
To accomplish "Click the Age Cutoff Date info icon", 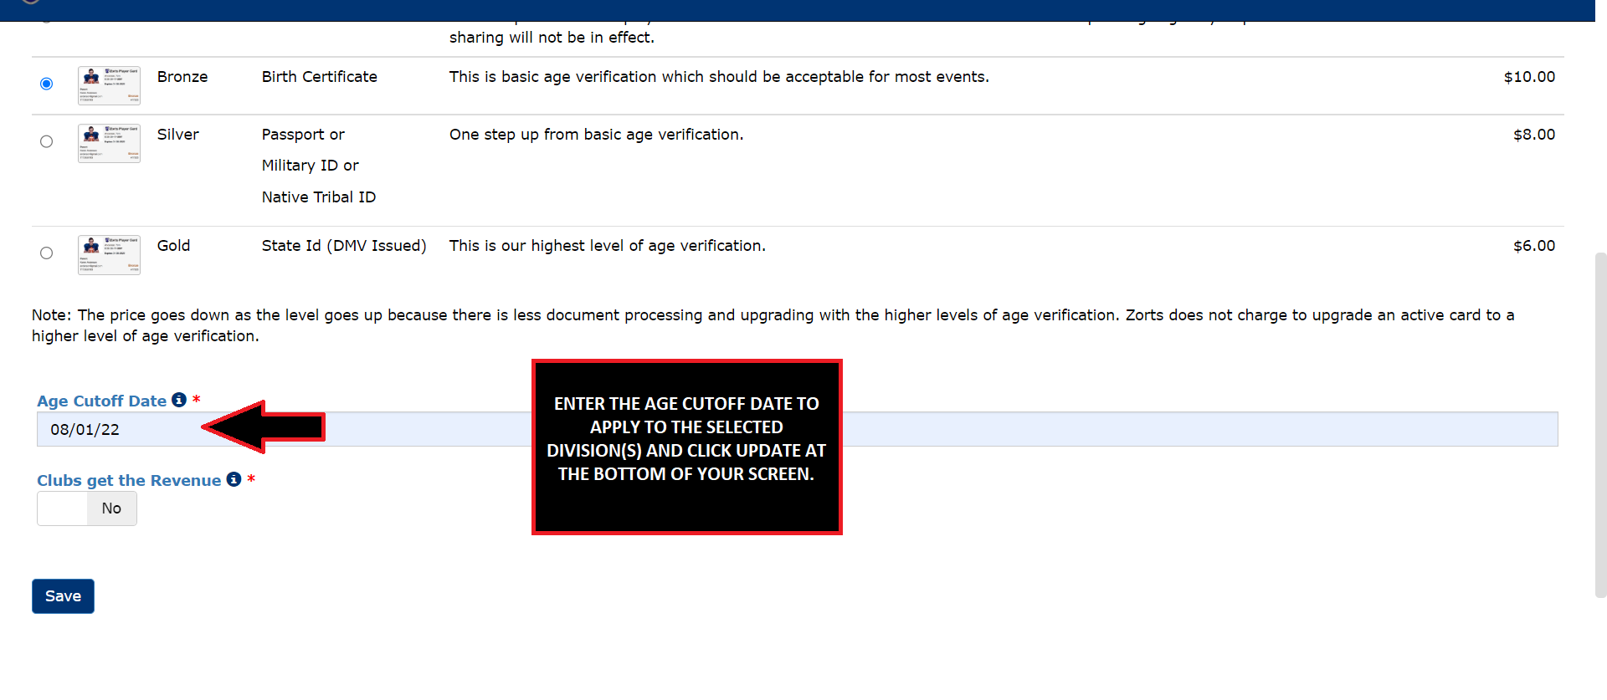I will pyautogui.click(x=179, y=400).
